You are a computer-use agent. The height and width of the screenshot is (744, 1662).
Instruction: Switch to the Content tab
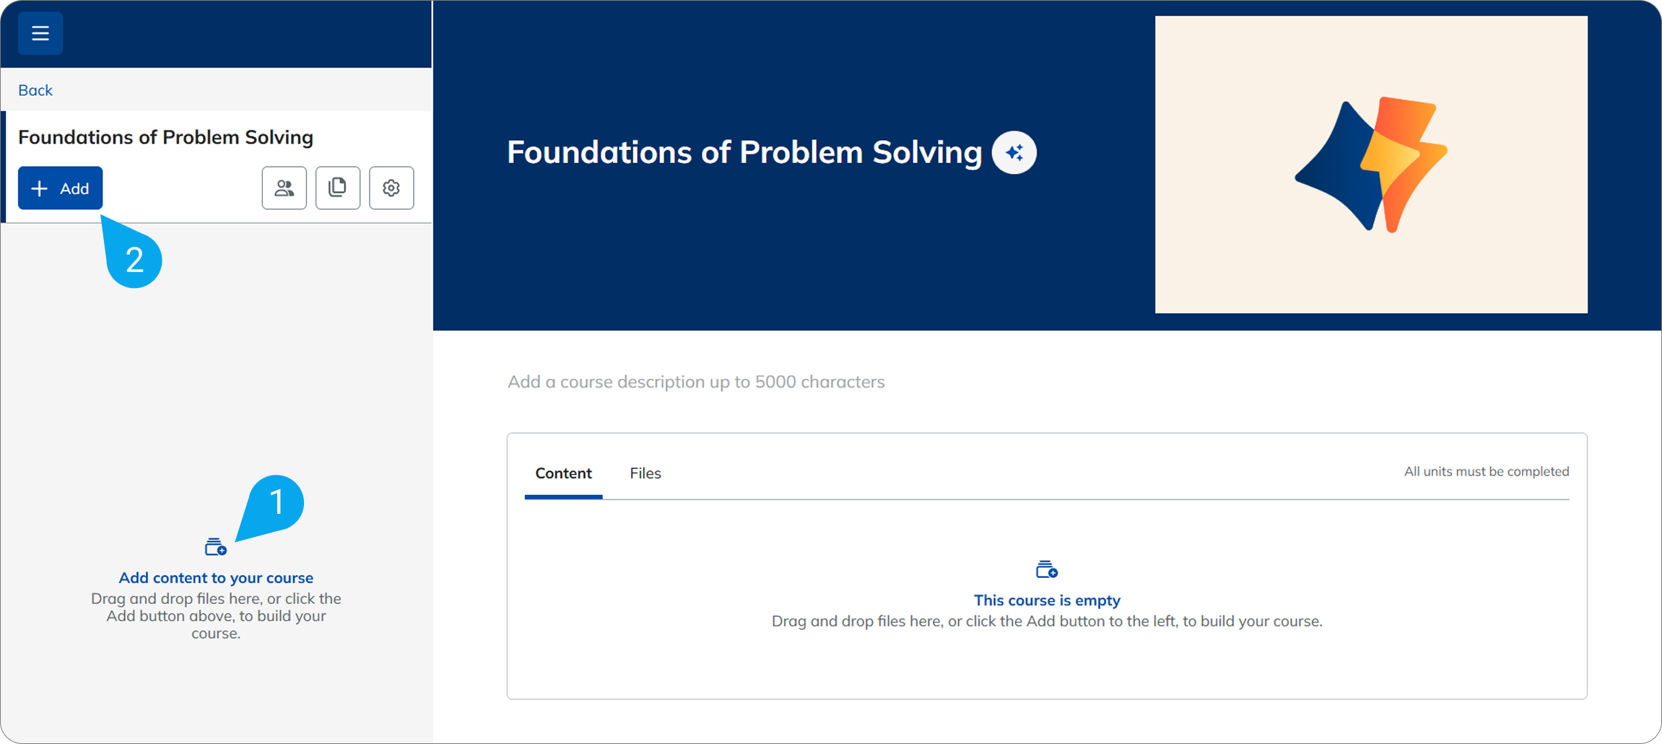563,473
